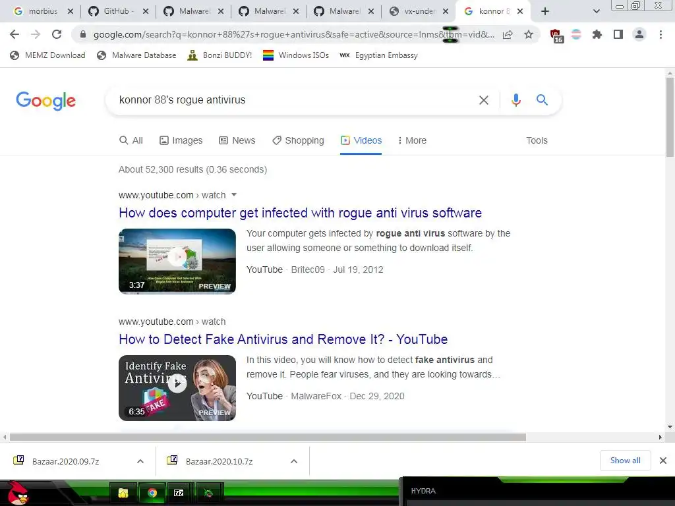Open the Windows ISOs bookmark
The image size is (675, 506).
coord(296,55)
